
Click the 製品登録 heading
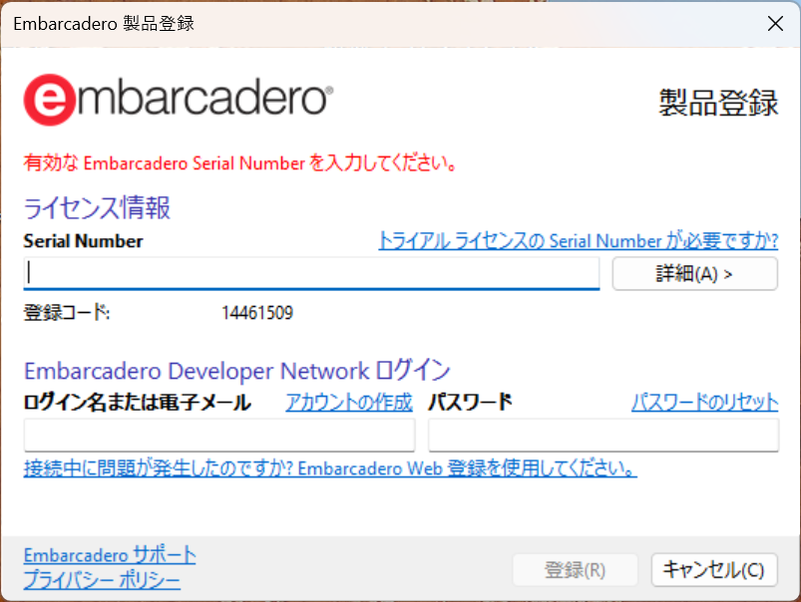(x=717, y=102)
